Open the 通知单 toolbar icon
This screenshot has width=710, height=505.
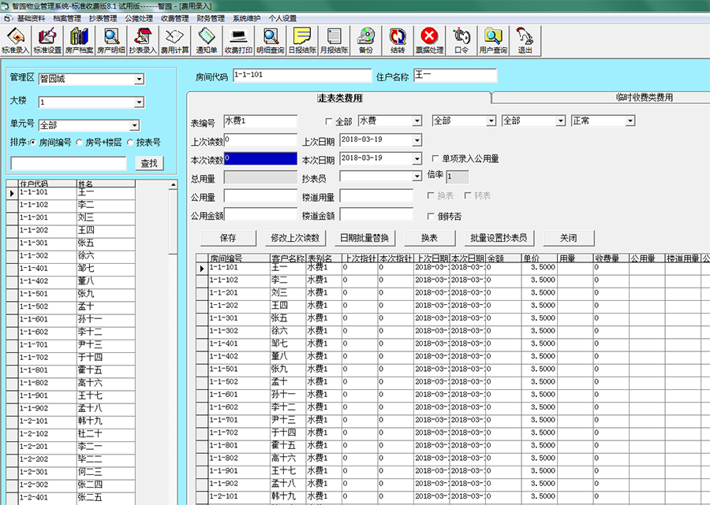coord(207,40)
